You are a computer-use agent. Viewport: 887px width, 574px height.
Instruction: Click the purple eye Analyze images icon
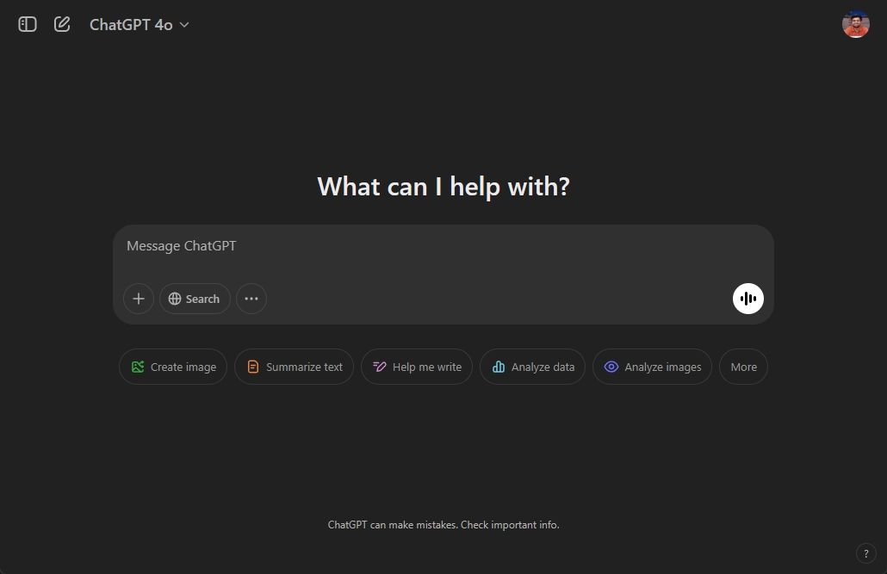pyautogui.click(x=611, y=367)
